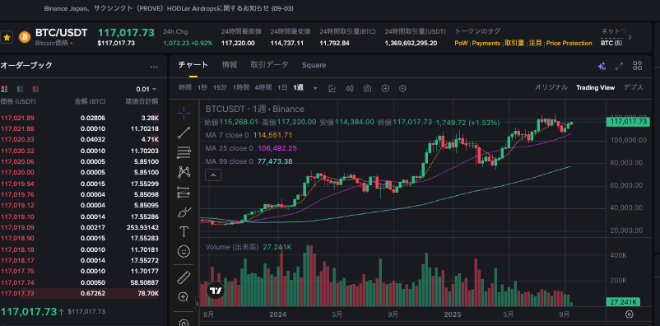Open technical indicators line-chart icon
This screenshot has width=660, height=326.
[332, 88]
